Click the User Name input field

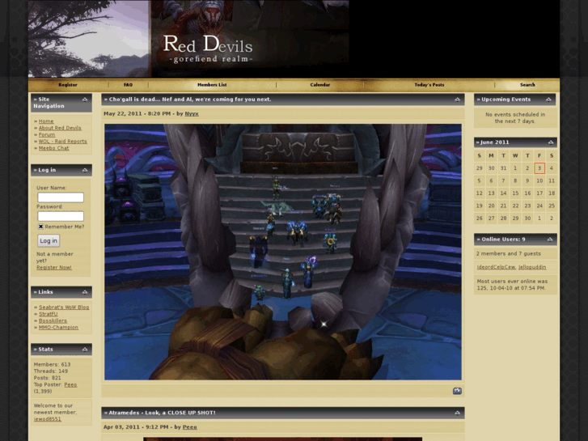coord(61,197)
